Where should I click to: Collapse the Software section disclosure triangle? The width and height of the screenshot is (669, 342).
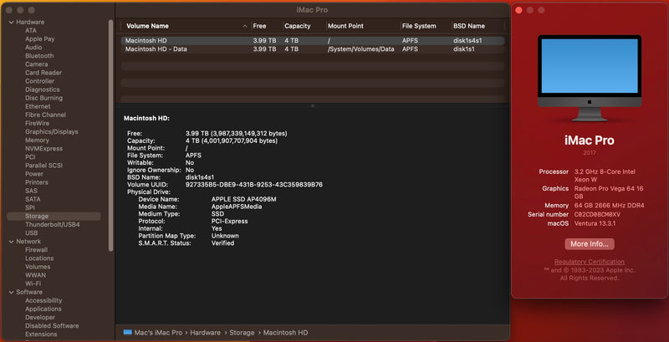coord(11,292)
